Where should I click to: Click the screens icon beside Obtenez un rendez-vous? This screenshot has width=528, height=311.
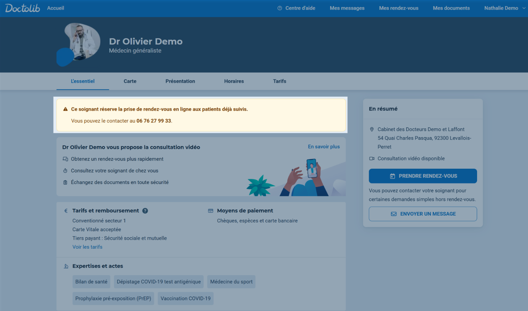coord(65,159)
